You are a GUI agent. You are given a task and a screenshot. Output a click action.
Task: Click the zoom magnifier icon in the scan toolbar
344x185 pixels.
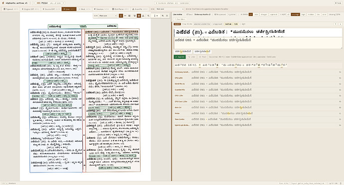coord(148,16)
